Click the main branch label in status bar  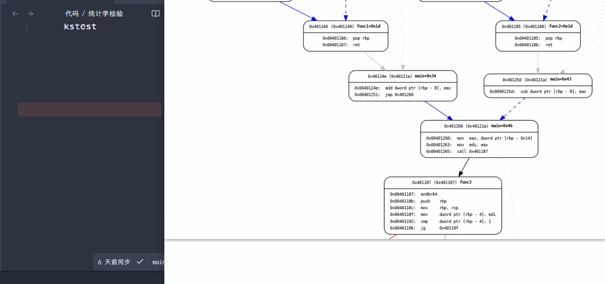click(158, 262)
